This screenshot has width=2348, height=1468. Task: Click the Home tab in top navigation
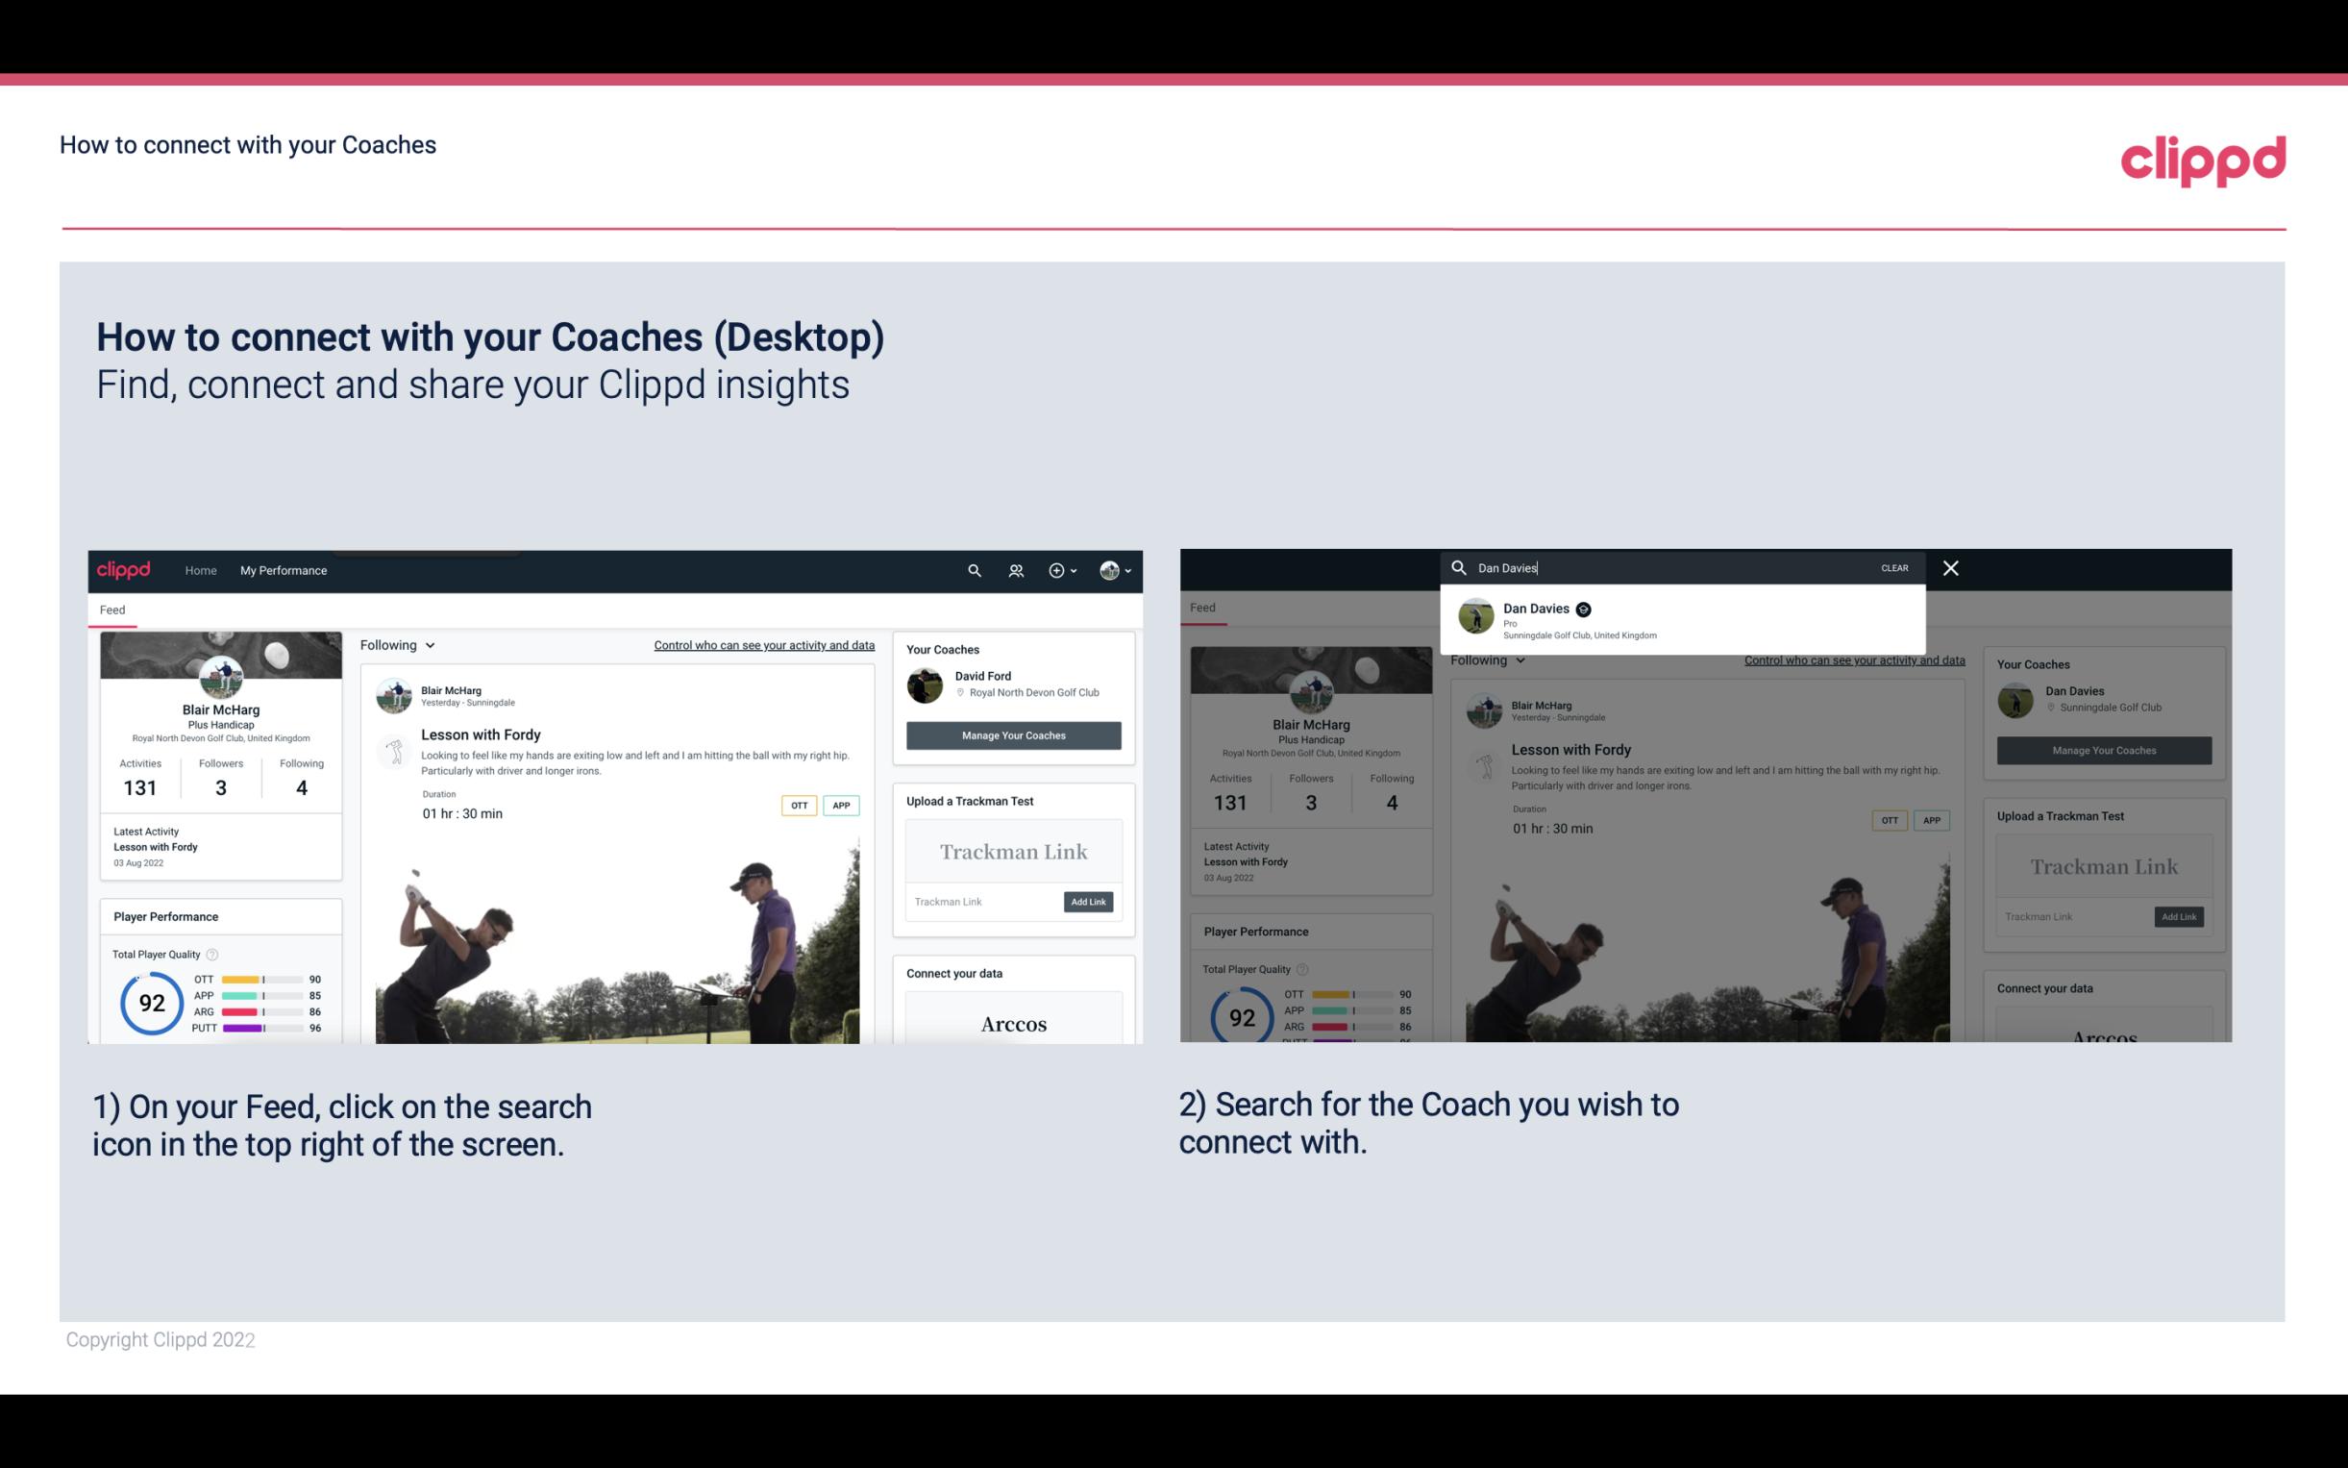[201, 570]
